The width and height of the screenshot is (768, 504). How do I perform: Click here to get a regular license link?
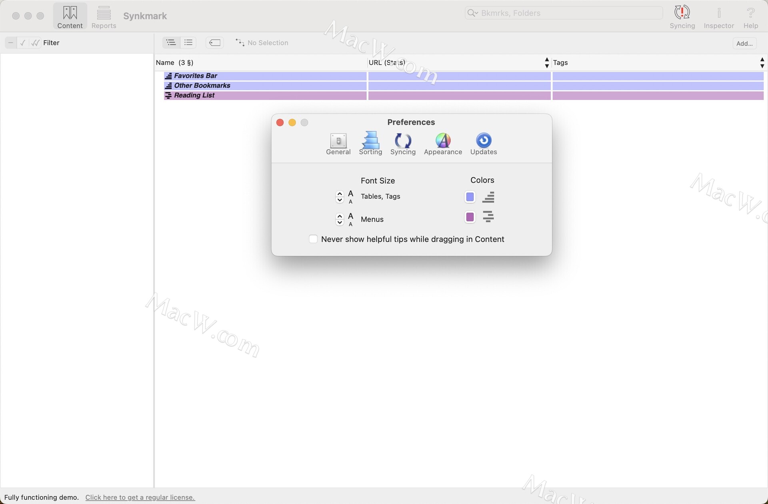coord(140,497)
